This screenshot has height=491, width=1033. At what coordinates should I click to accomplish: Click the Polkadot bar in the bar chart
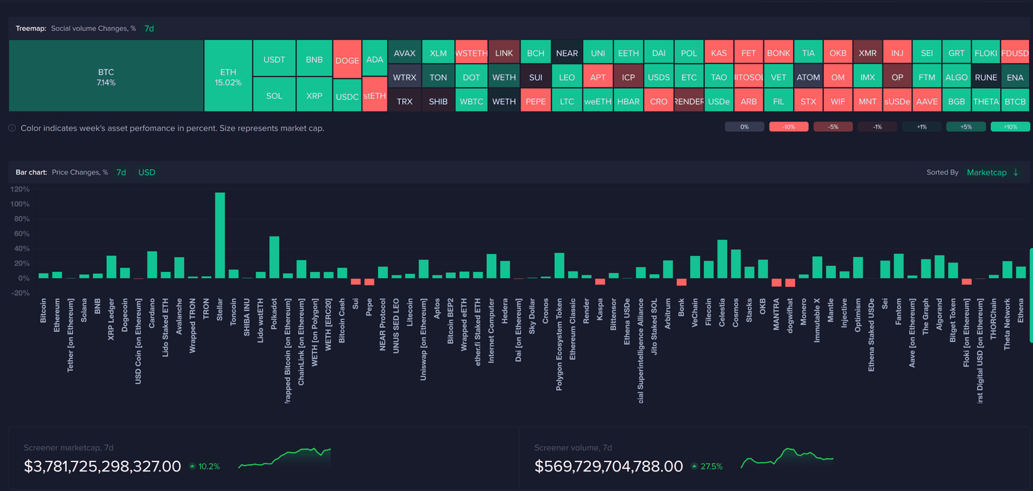tap(274, 257)
